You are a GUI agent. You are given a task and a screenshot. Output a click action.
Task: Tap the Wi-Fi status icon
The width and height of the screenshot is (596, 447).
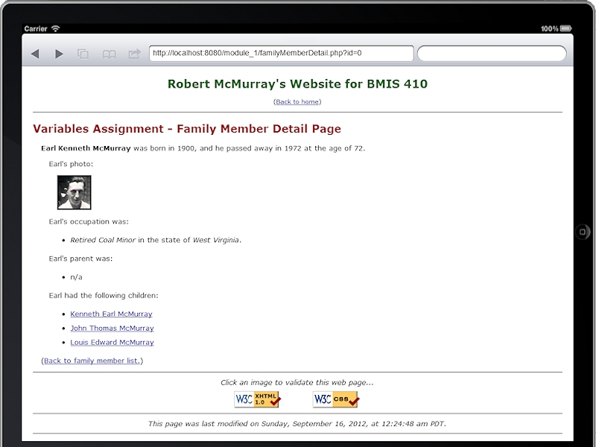pyautogui.click(x=56, y=29)
